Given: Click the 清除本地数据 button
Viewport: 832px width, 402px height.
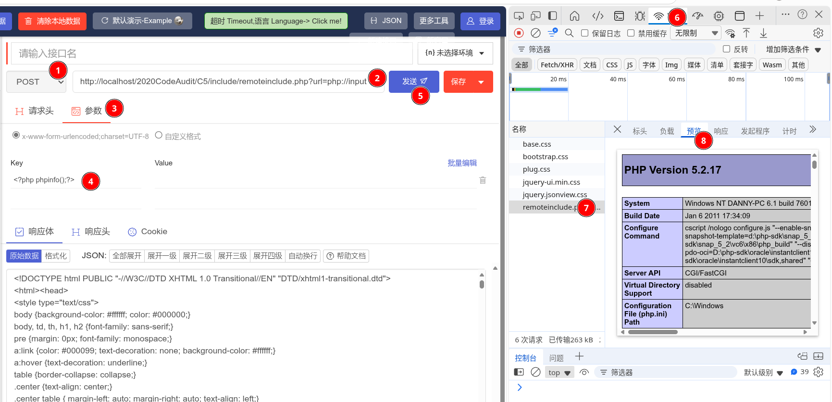Looking at the screenshot, I should coord(52,21).
